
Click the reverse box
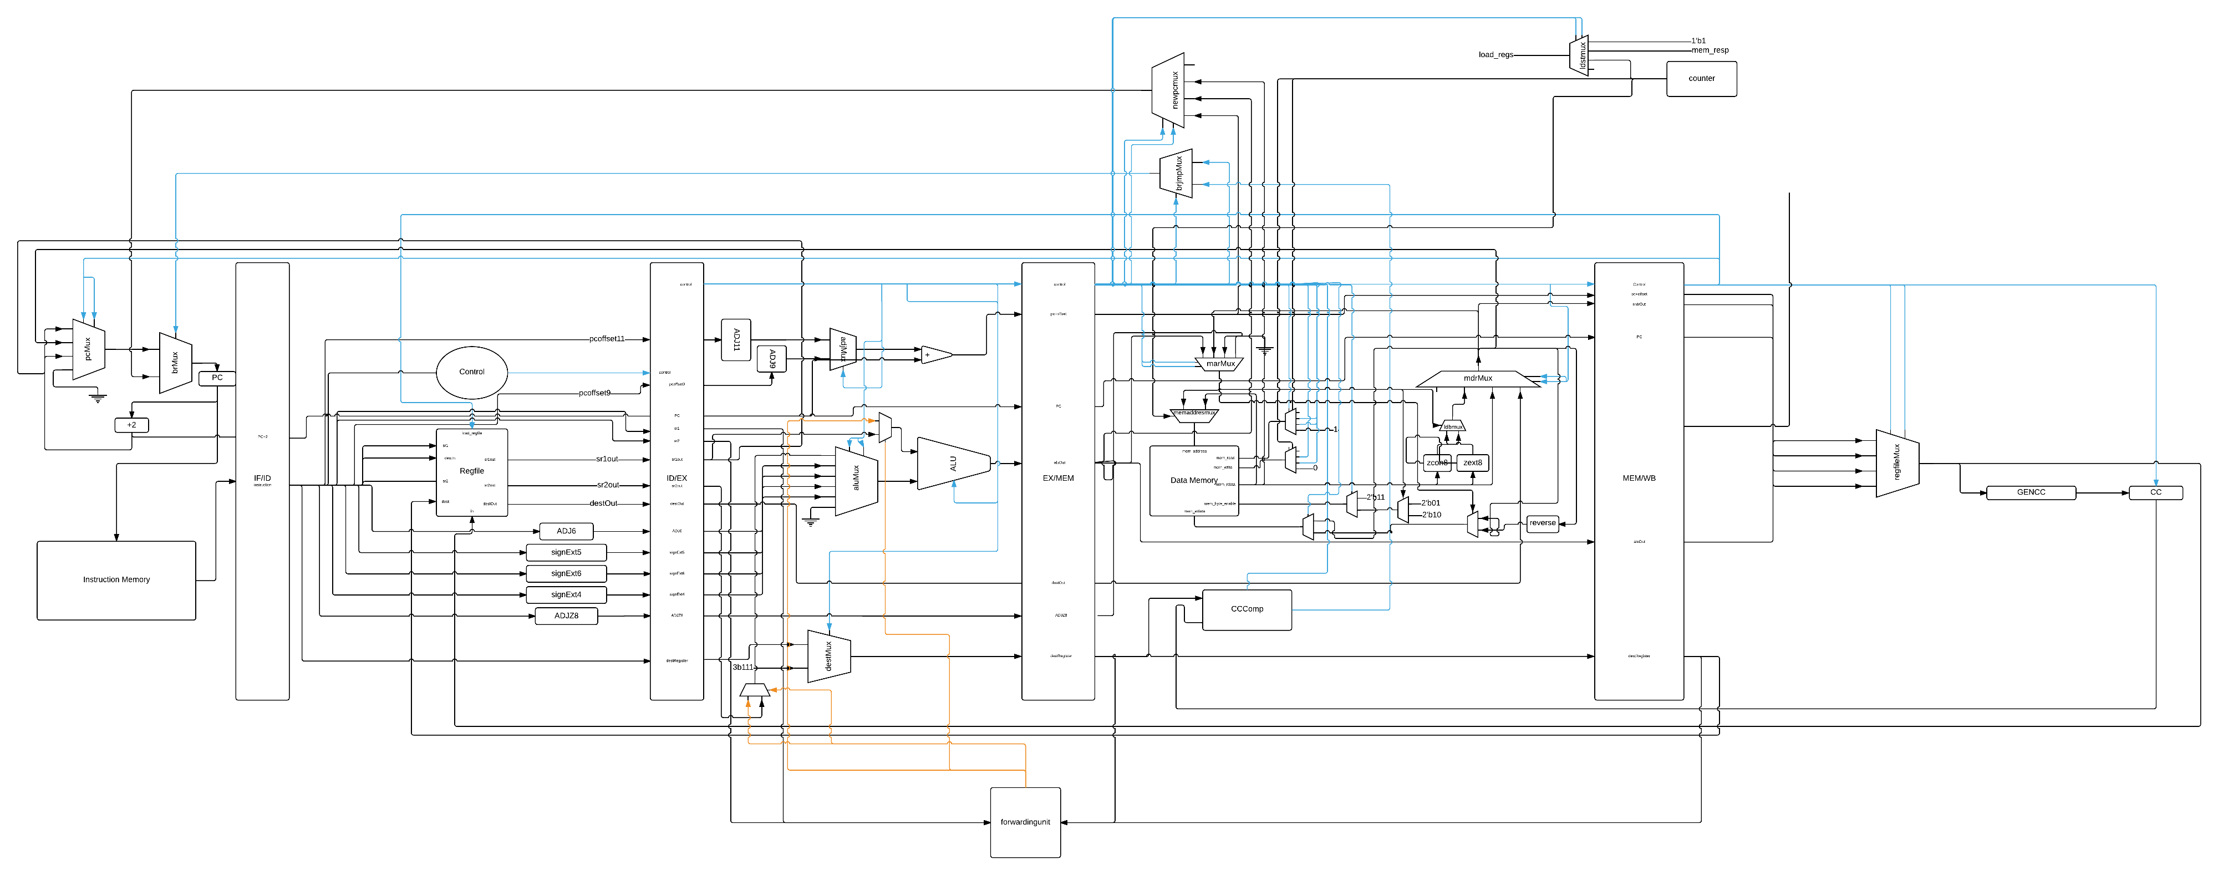[x=1543, y=523]
